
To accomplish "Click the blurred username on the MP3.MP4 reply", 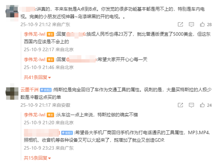I will tap(42, 133).
